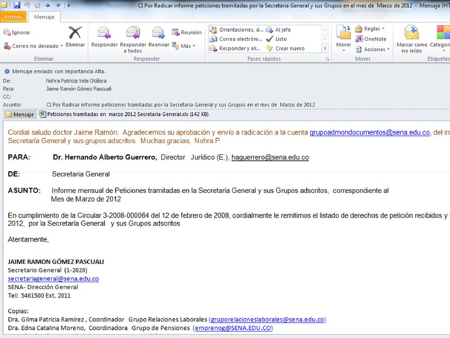
Task: Click the Redo arrow in quick access toolbar
Action: tap(37, 5)
